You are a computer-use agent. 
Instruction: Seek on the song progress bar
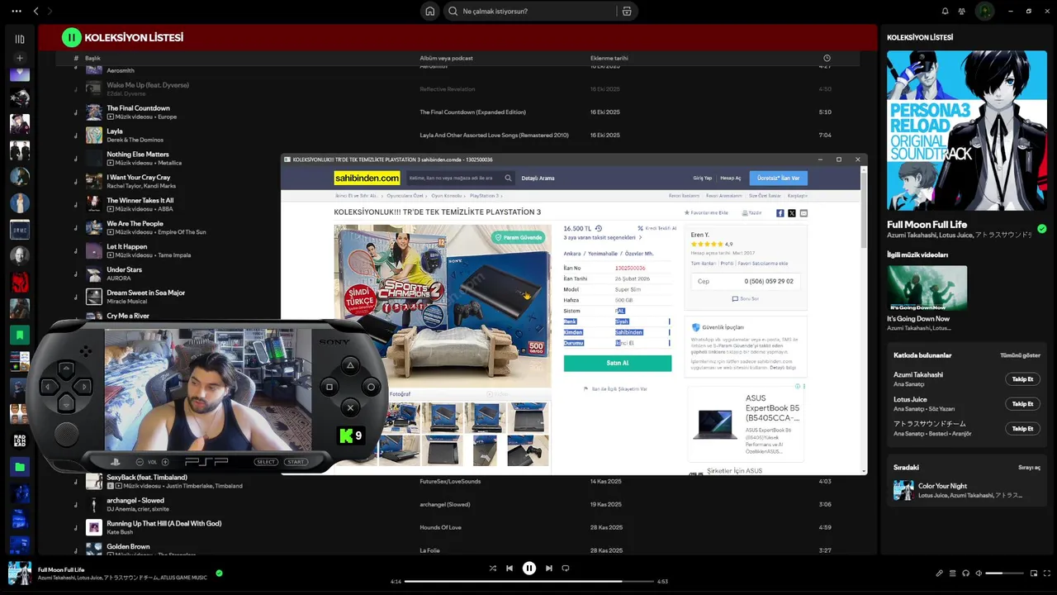(528, 581)
